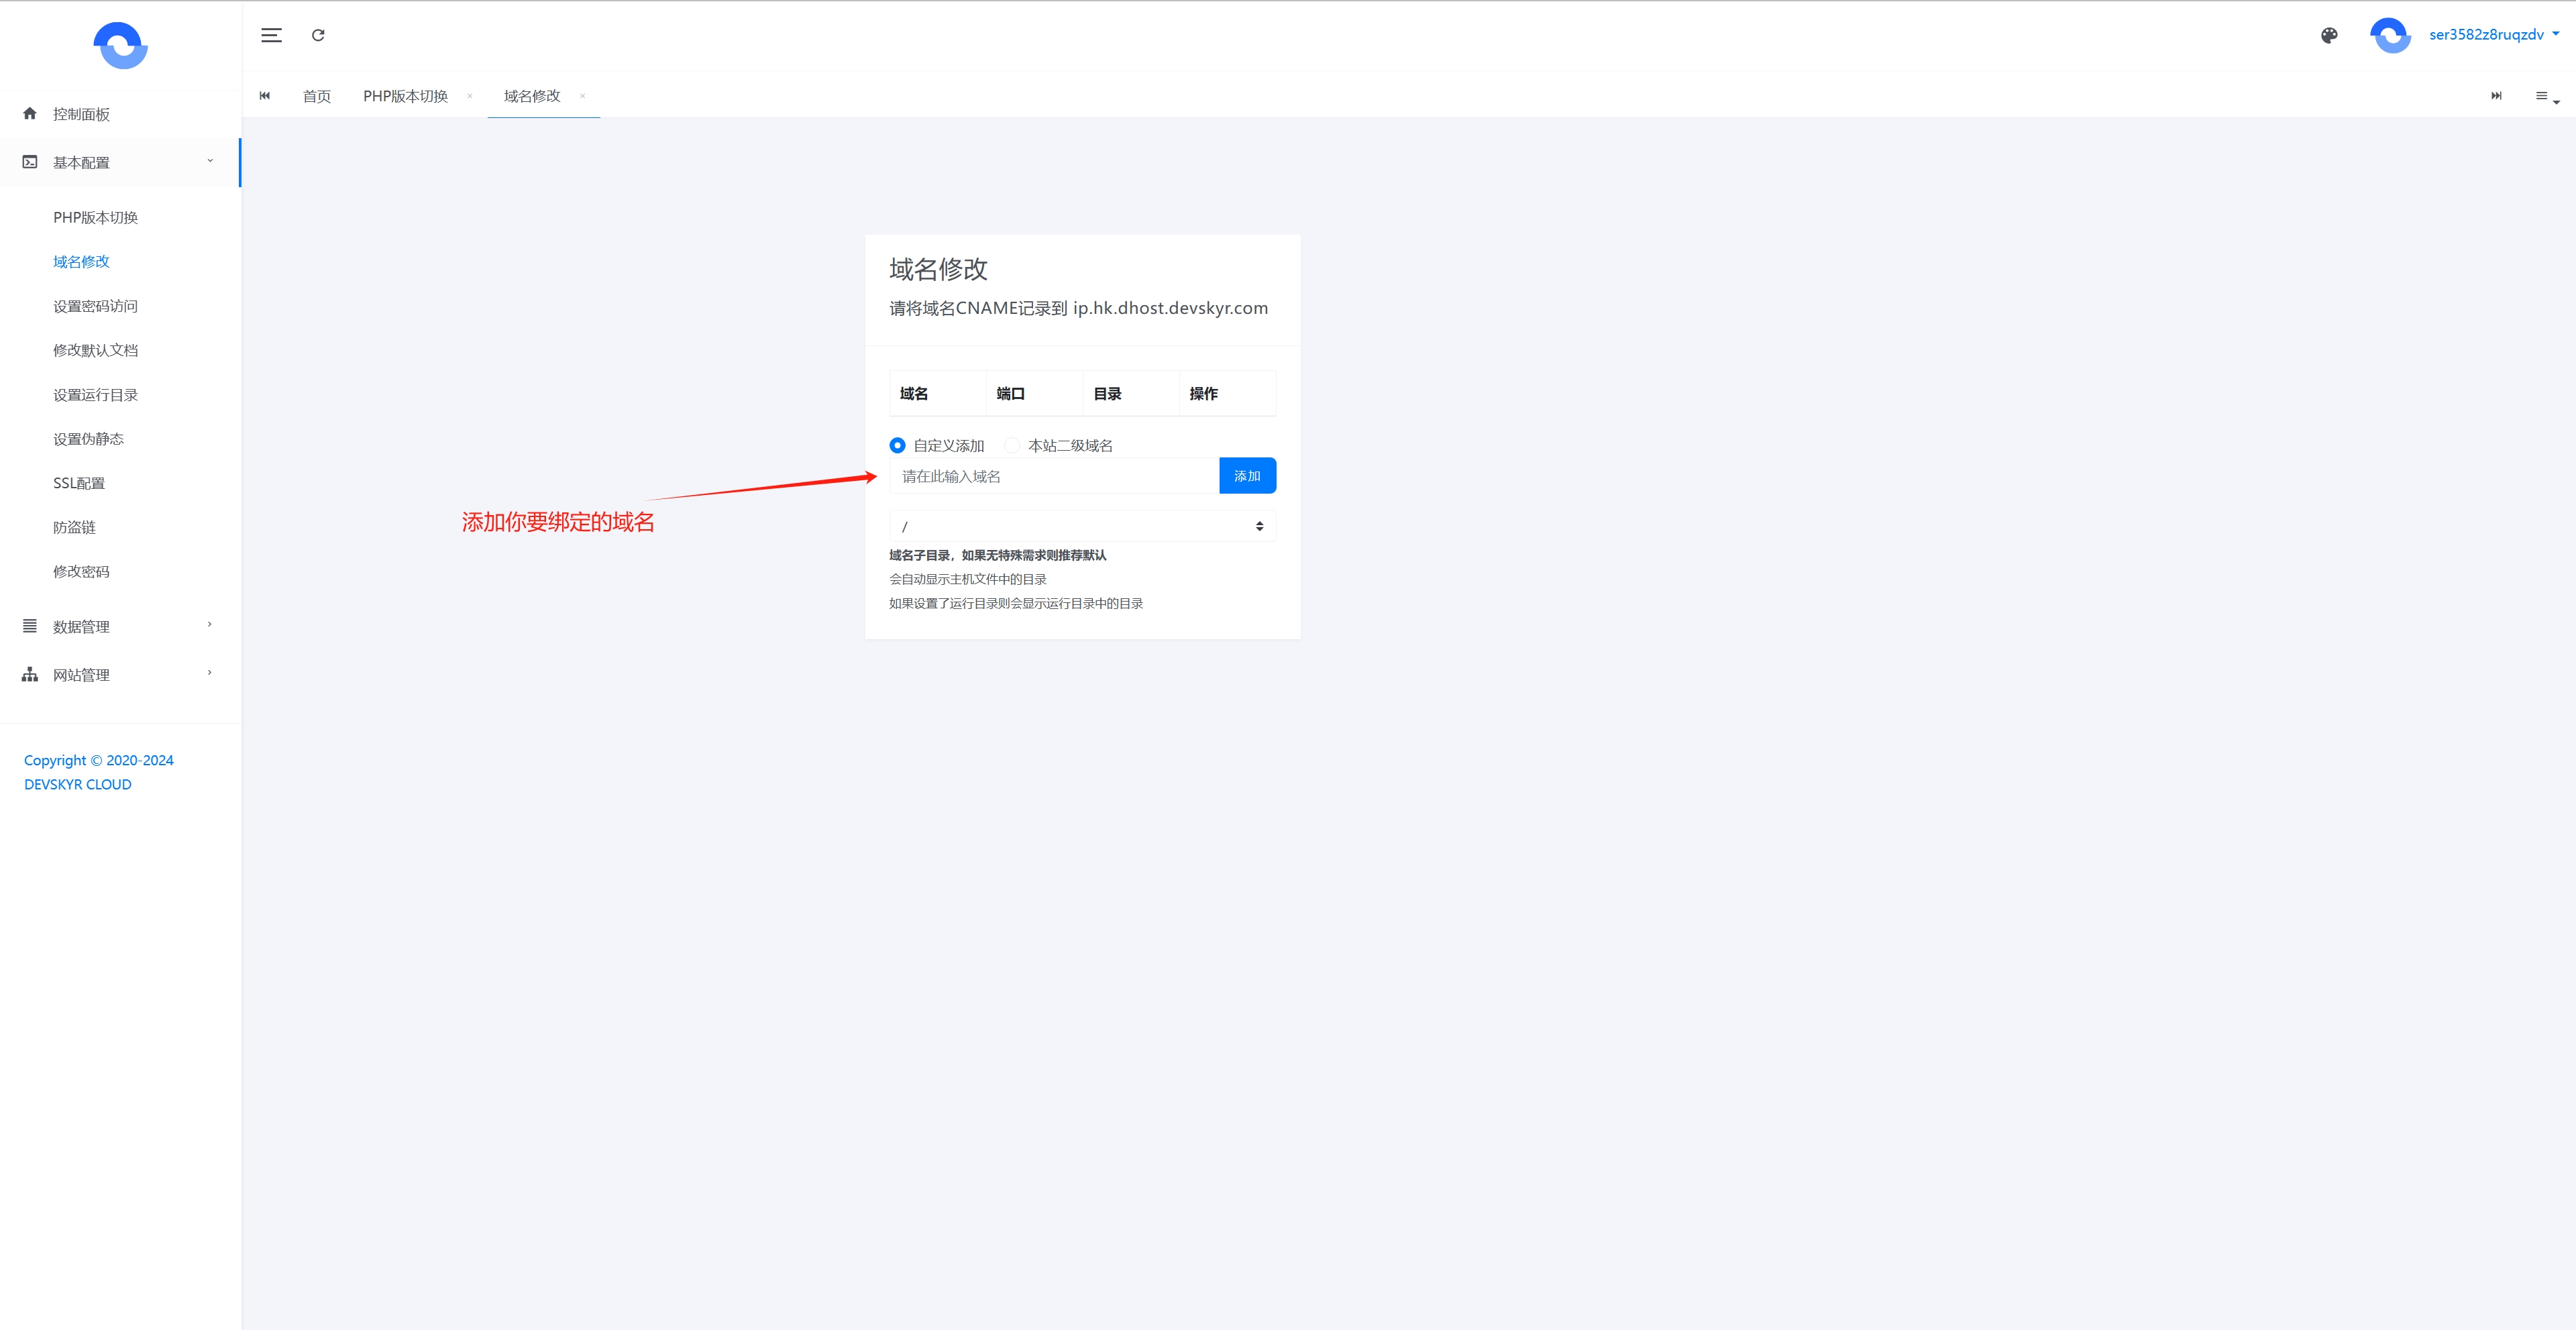This screenshot has height=1330, width=2576.
Task: Close the 域名修改 tab
Action: pyautogui.click(x=582, y=96)
